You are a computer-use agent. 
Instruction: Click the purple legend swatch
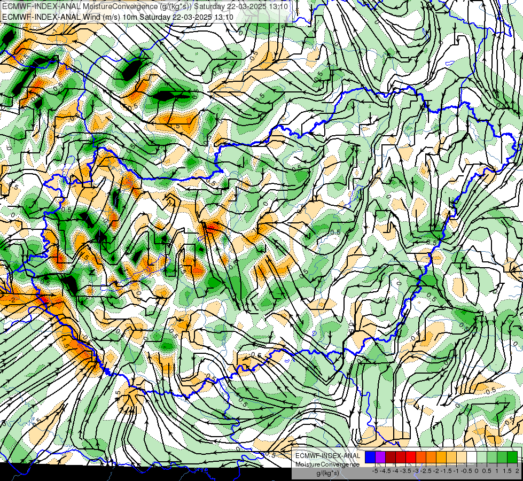[380, 457]
